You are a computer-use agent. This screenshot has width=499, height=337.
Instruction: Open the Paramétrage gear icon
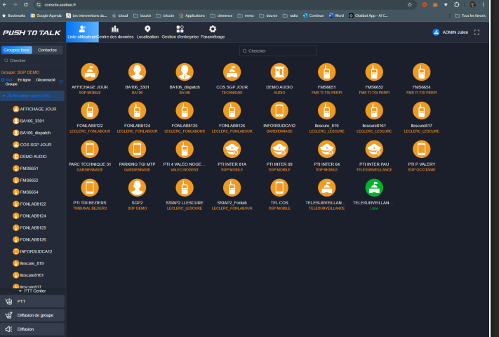[x=213, y=29]
